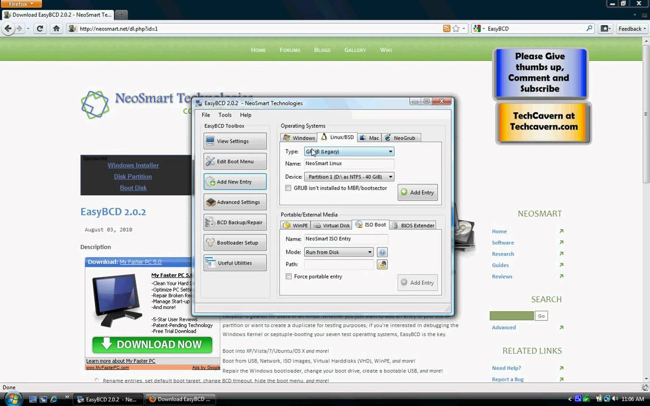
Task: Click the Windows Installer sponsored link
Action: tap(133, 165)
